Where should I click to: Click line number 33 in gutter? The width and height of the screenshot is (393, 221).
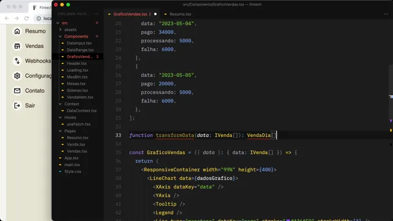119,135
